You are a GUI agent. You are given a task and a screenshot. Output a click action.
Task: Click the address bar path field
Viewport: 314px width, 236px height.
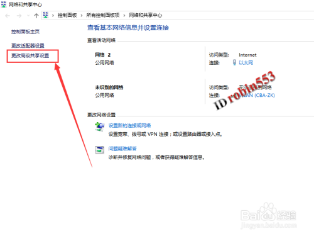coord(178,15)
